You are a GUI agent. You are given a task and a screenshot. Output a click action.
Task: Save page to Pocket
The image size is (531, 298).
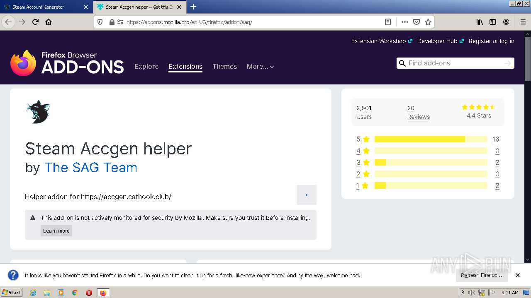[417, 22]
